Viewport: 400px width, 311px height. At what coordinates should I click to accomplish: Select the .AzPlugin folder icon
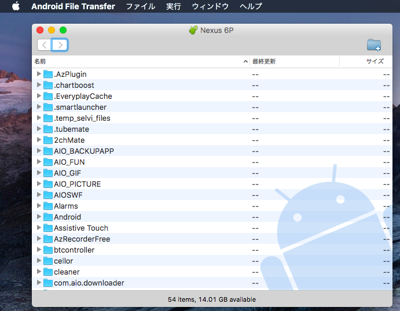[x=48, y=74]
